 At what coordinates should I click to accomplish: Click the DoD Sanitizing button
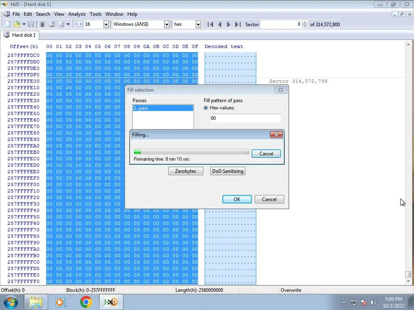[228, 171]
